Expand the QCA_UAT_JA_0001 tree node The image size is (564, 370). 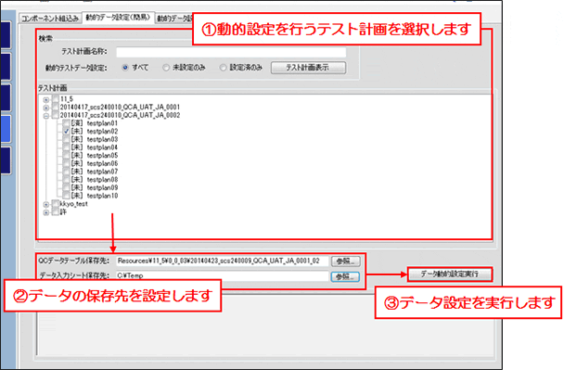pyautogui.click(x=46, y=108)
